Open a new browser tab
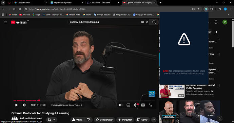The image size is (234, 123). (160, 3)
